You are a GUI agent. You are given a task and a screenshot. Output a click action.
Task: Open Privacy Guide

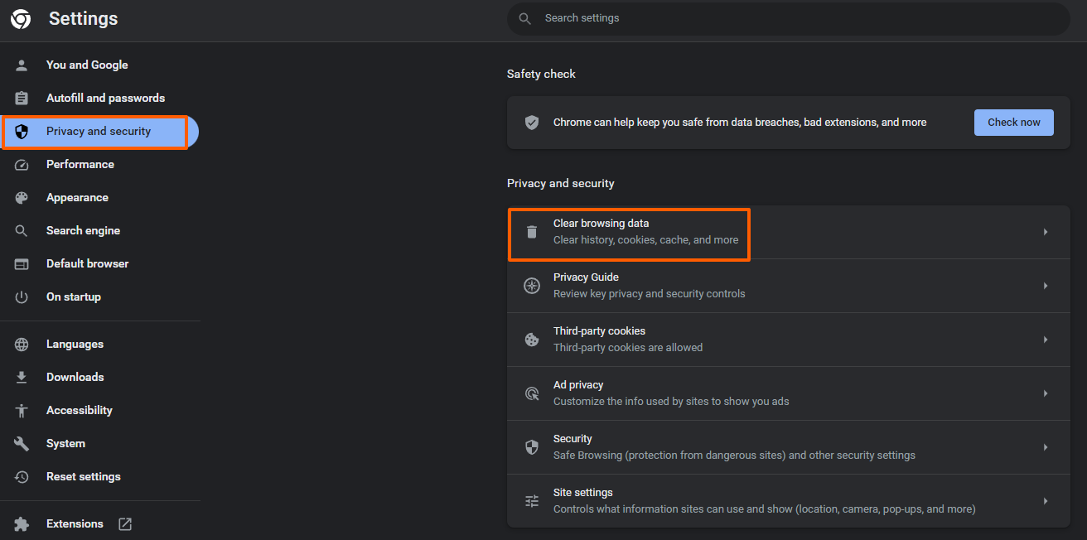pos(789,286)
